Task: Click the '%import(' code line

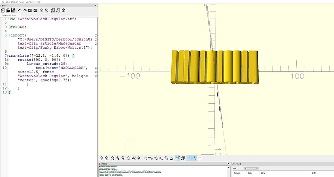Action: [18, 35]
